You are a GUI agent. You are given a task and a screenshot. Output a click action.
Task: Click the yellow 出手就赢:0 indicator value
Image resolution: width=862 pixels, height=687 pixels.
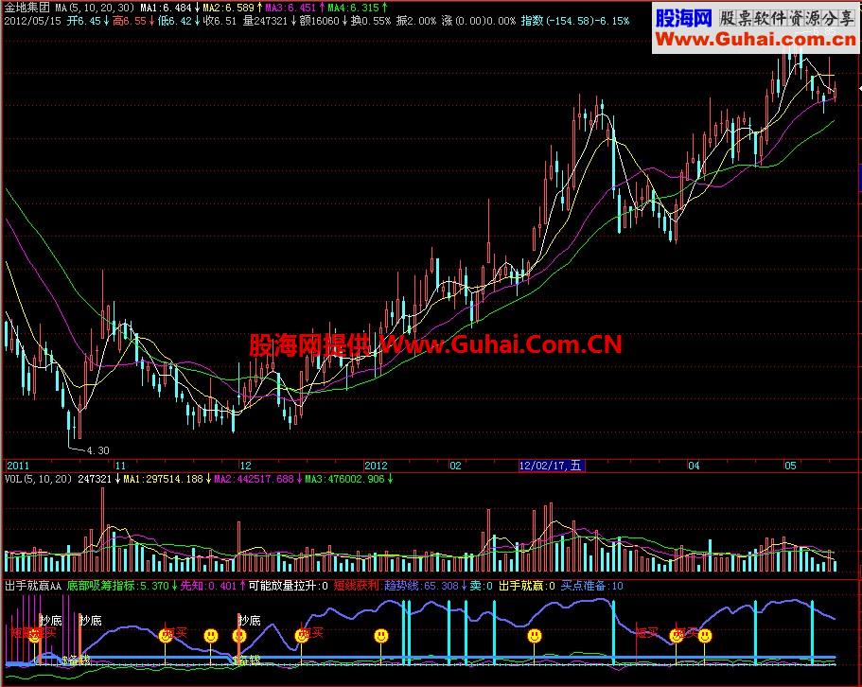pos(527,586)
